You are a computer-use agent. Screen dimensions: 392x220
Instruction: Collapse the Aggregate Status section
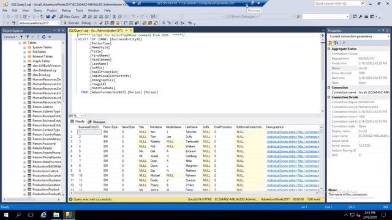(329, 49)
